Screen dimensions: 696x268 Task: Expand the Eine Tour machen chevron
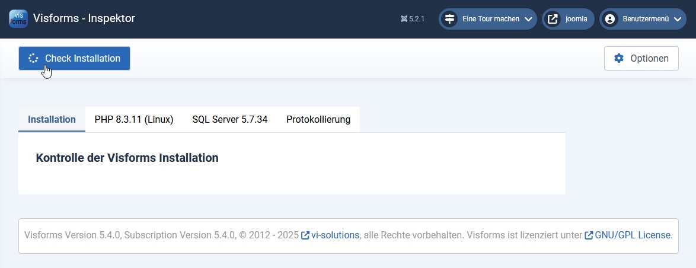[528, 19]
